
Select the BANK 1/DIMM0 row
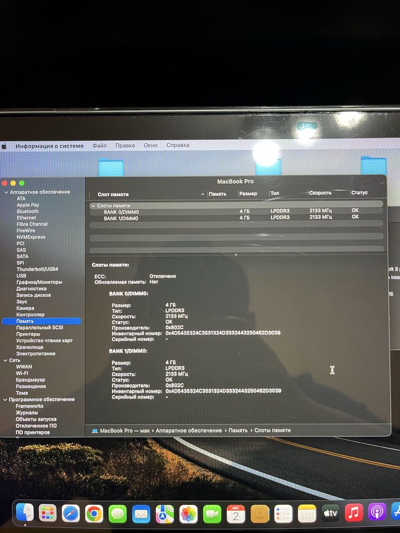pyautogui.click(x=236, y=218)
